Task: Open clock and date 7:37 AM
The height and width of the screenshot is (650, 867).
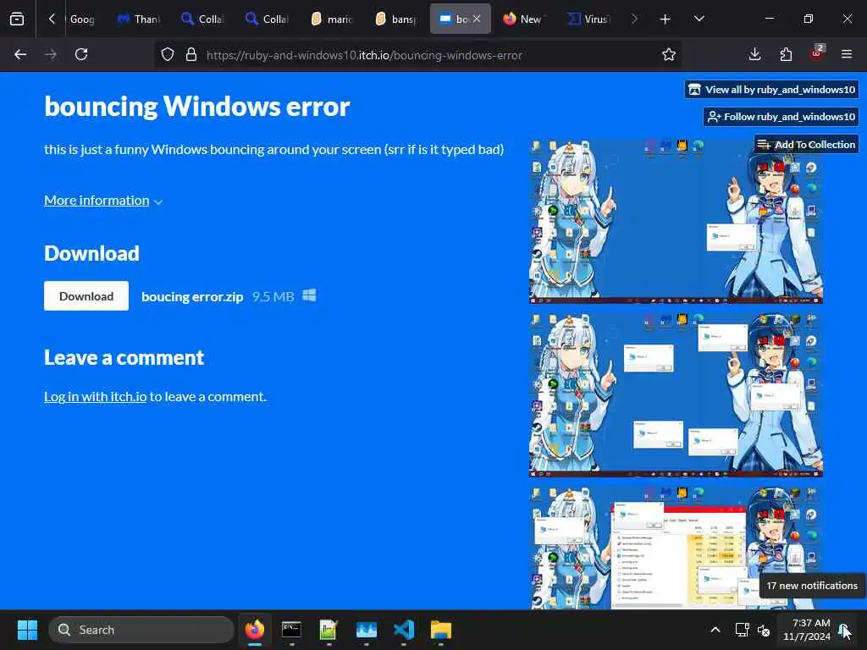Action: click(807, 630)
